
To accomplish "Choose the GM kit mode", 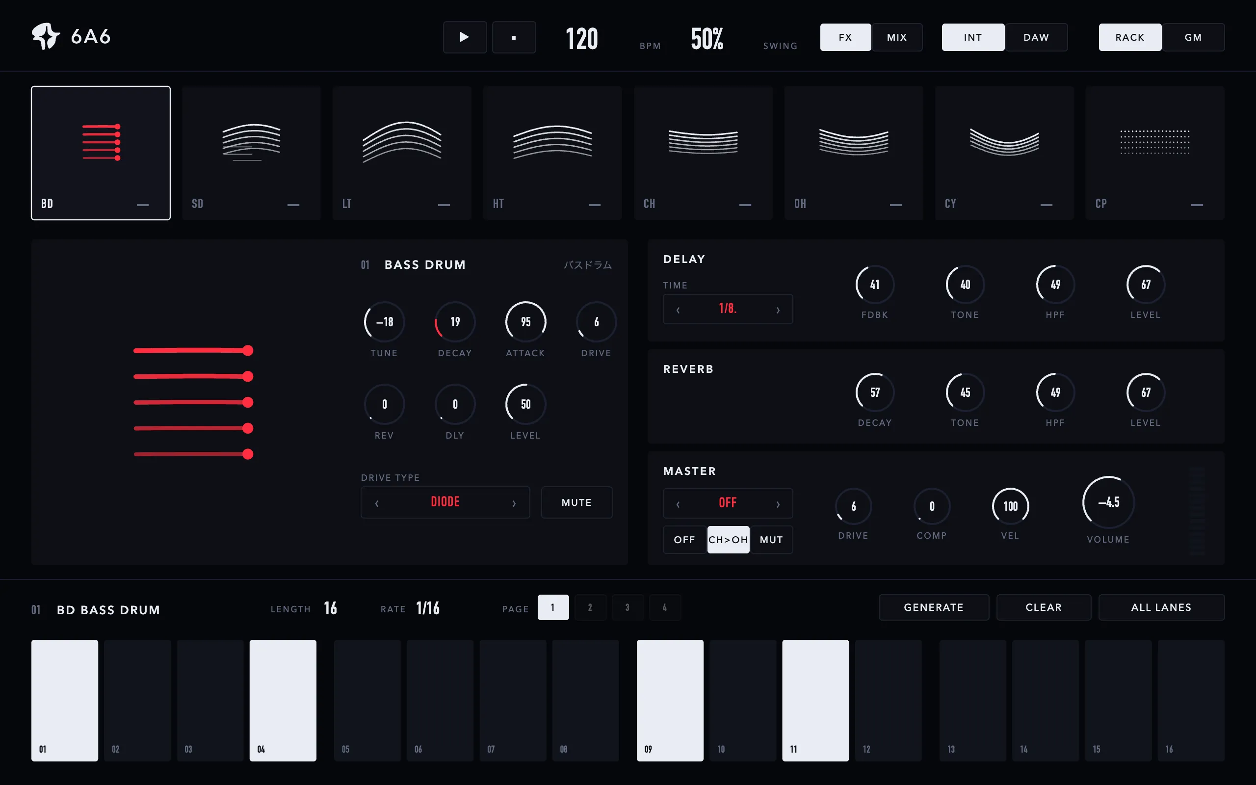I will pos(1193,37).
